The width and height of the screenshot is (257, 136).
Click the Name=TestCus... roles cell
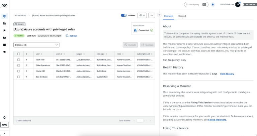click(124, 65)
